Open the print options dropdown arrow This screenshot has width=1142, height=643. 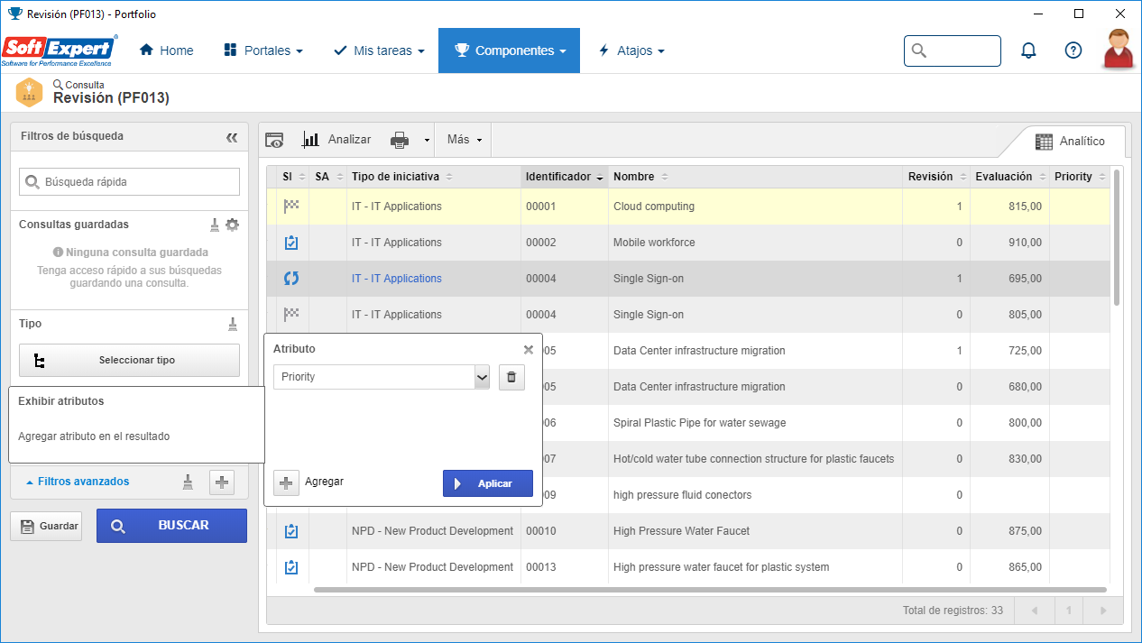pos(427,141)
